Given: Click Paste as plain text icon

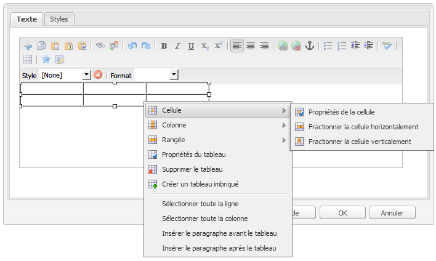Looking at the screenshot, I should point(69,46).
